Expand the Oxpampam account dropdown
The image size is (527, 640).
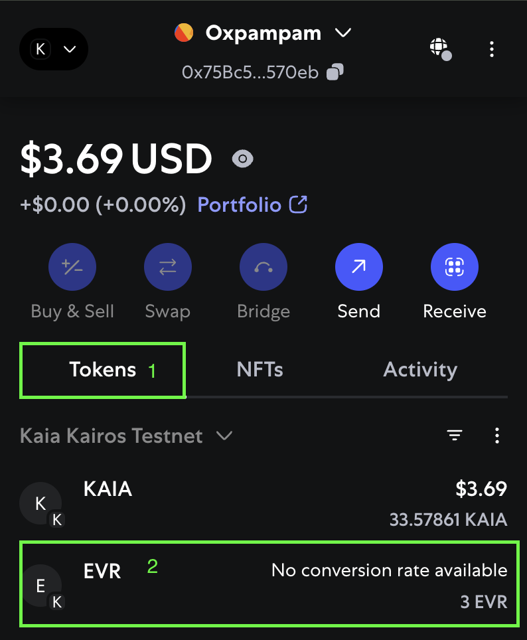pyautogui.click(x=263, y=33)
